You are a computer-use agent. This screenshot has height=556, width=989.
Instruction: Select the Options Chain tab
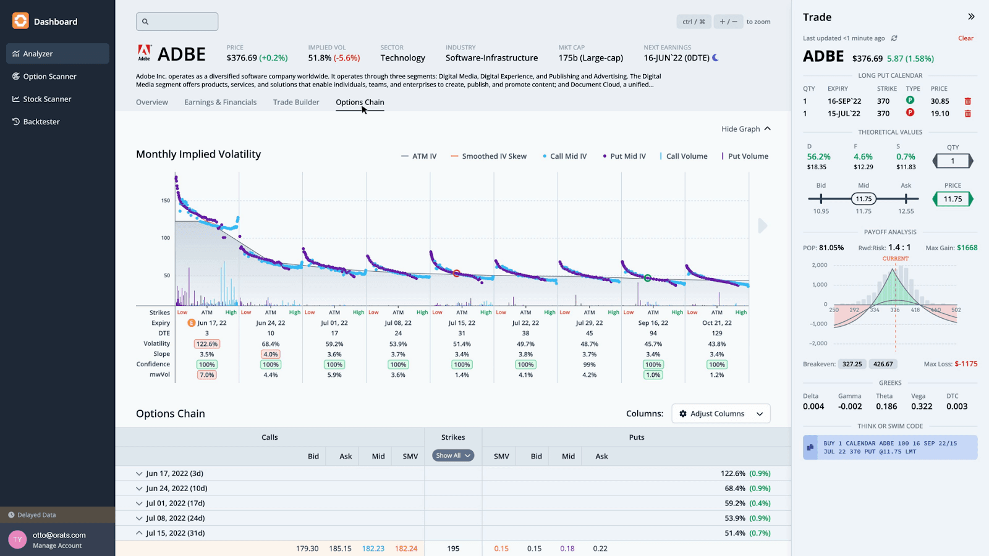point(360,103)
